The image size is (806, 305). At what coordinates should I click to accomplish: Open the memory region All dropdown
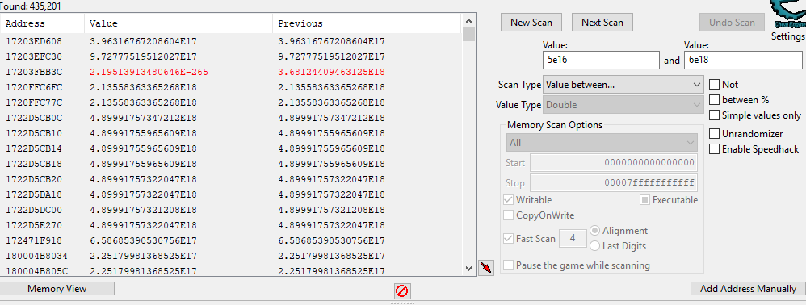pos(602,143)
